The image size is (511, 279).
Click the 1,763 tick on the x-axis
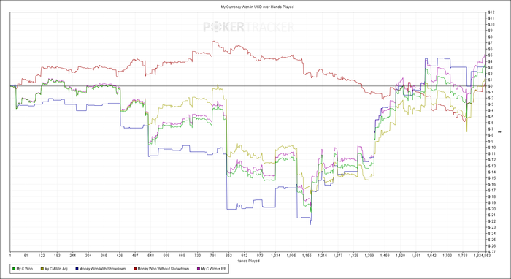(463, 256)
